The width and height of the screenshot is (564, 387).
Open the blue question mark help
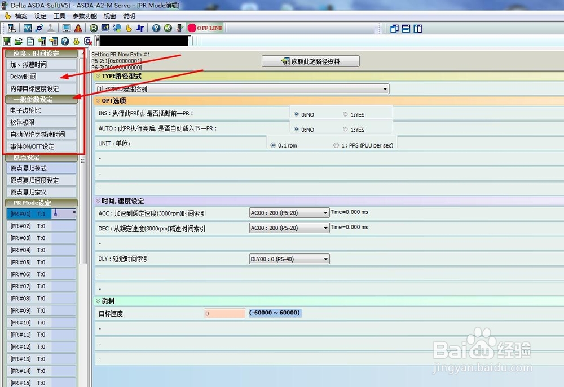click(x=156, y=28)
